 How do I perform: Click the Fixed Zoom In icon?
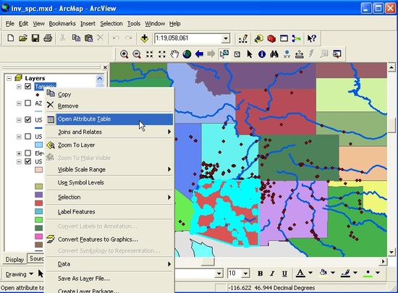pyautogui.click(x=149, y=54)
